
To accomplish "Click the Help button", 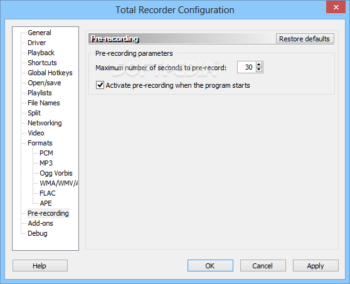I will coord(40,265).
